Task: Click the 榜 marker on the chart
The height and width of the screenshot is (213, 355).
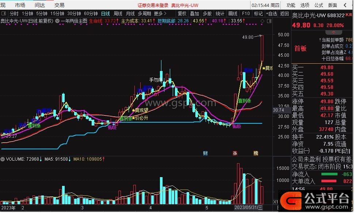Action: click(256, 153)
